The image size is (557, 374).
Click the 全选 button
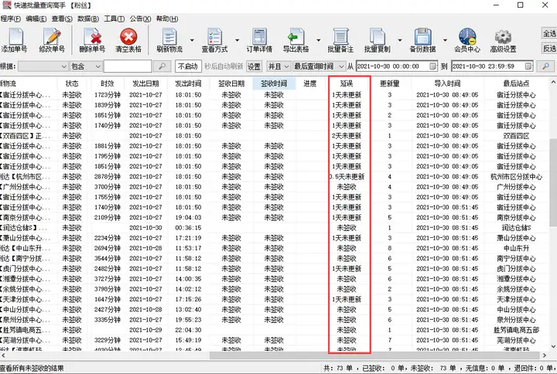pos(548,33)
